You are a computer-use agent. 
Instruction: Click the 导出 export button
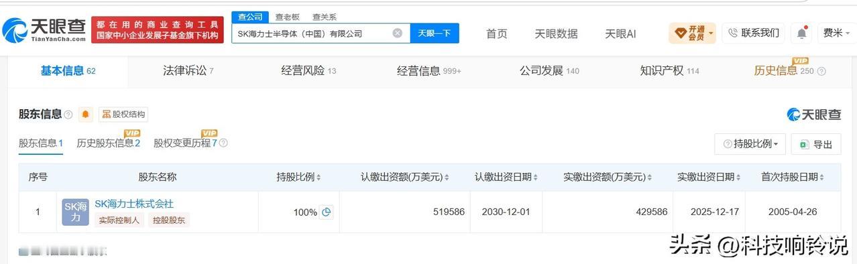(816, 144)
